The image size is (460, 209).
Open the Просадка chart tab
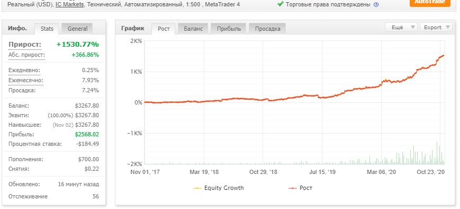267,29
